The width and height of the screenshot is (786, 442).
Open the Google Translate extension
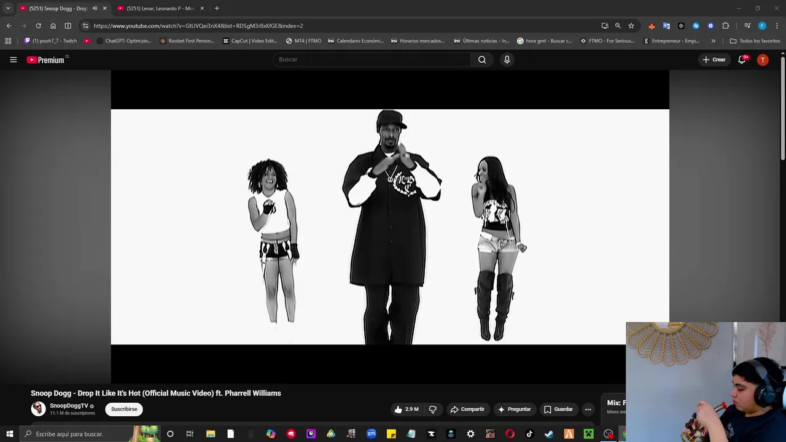pyautogui.click(x=666, y=26)
